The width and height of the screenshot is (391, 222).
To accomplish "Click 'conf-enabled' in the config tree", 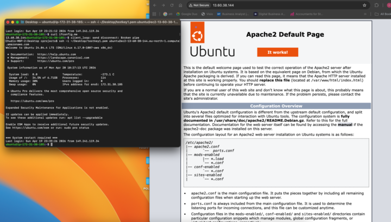I will [207, 167].
